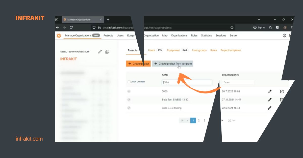The width and height of the screenshot is (303, 158).
Task: Switch to the Users 153 tab
Action: pos(155,50)
